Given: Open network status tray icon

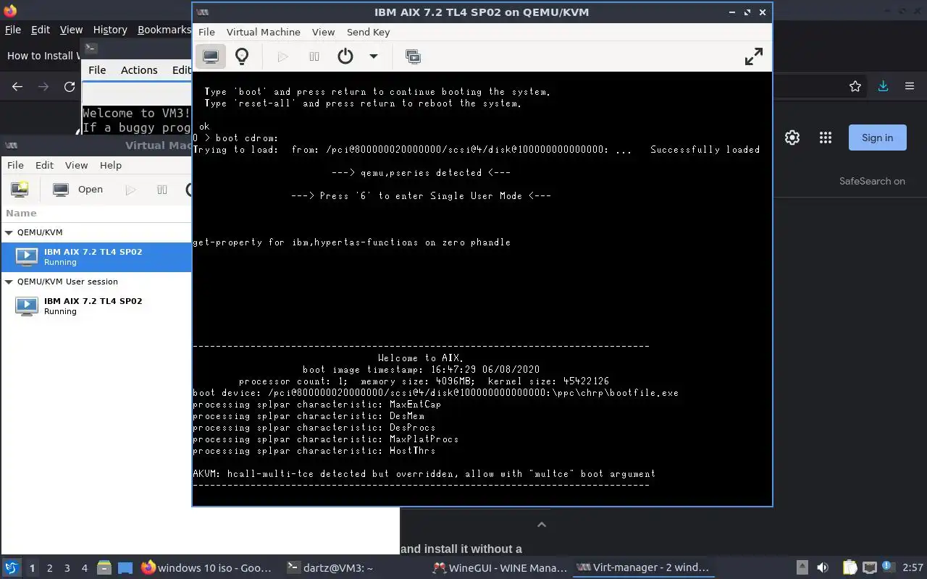Looking at the screenshot, I should click(869, 567).
